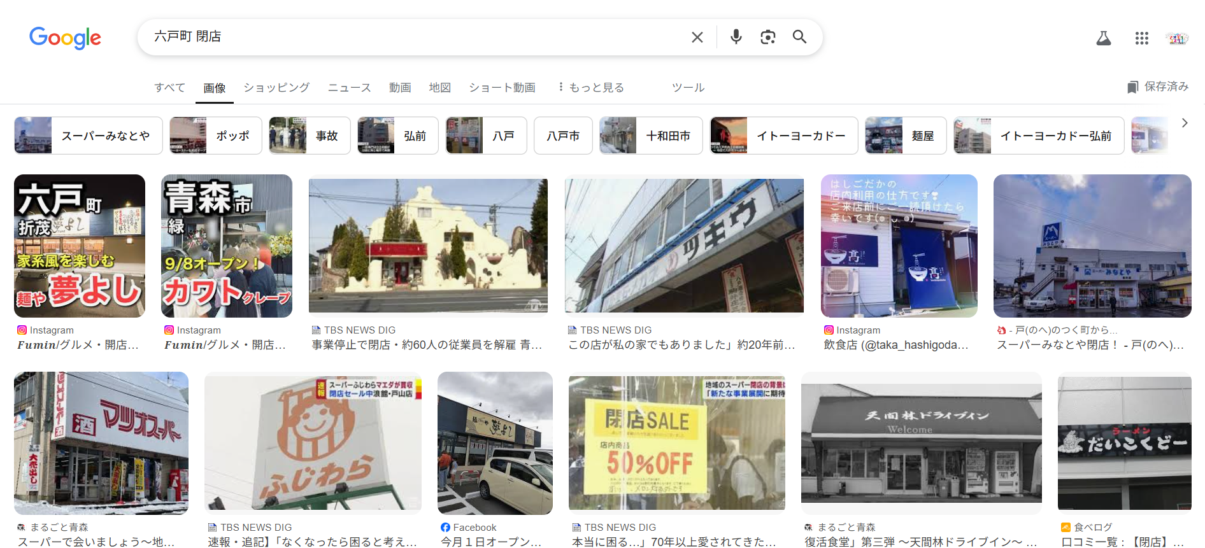1205x548 pixels.
Task: Select the 画像 tab
Action: point(215,88)
